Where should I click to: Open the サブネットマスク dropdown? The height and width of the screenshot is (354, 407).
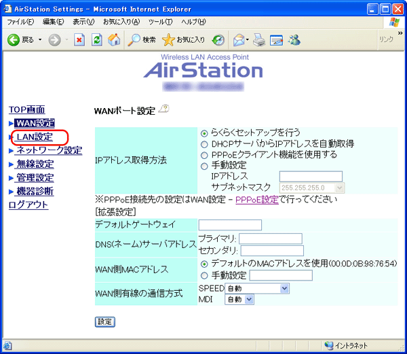pos(312,188)
